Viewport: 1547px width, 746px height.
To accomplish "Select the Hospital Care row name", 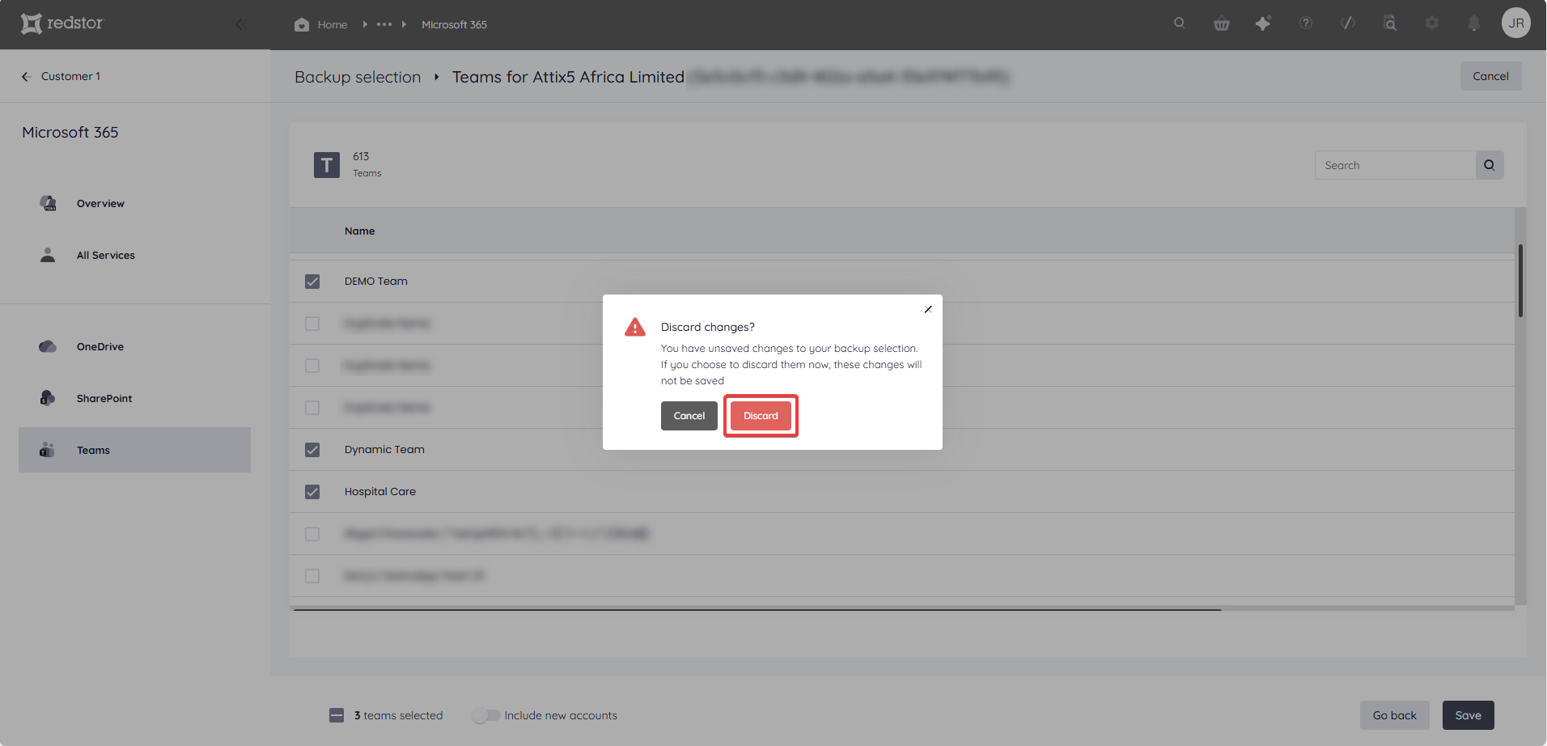I will click(380, 491).
